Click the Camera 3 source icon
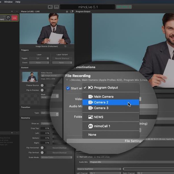174x174 pixels. click(x=90, y=108)
